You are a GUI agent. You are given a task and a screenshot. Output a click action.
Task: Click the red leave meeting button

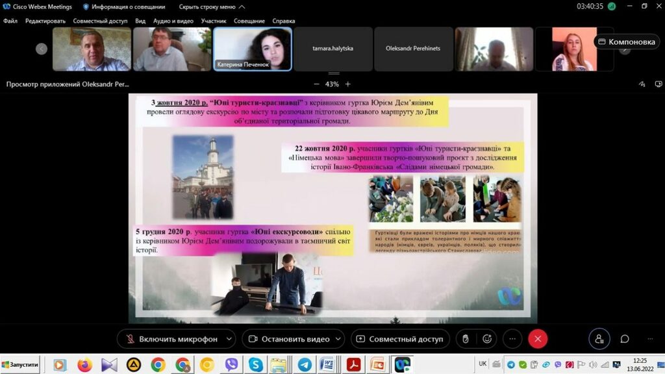537,339
